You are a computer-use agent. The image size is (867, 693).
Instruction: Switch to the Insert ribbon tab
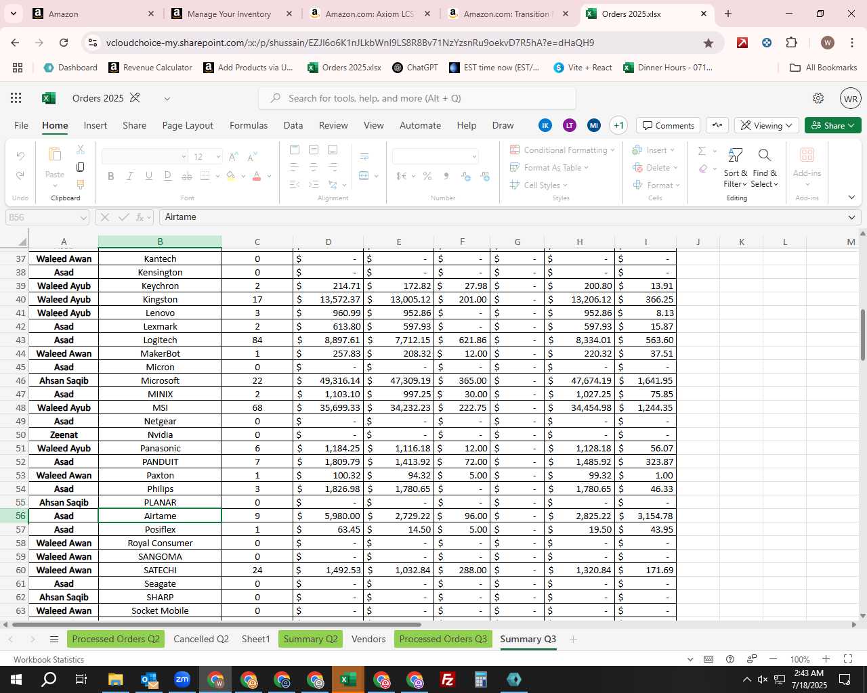coord(96,125)
